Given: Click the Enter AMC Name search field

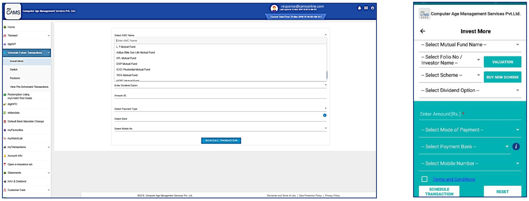Looking at the screenshot, I should click(x=220, y=41).
